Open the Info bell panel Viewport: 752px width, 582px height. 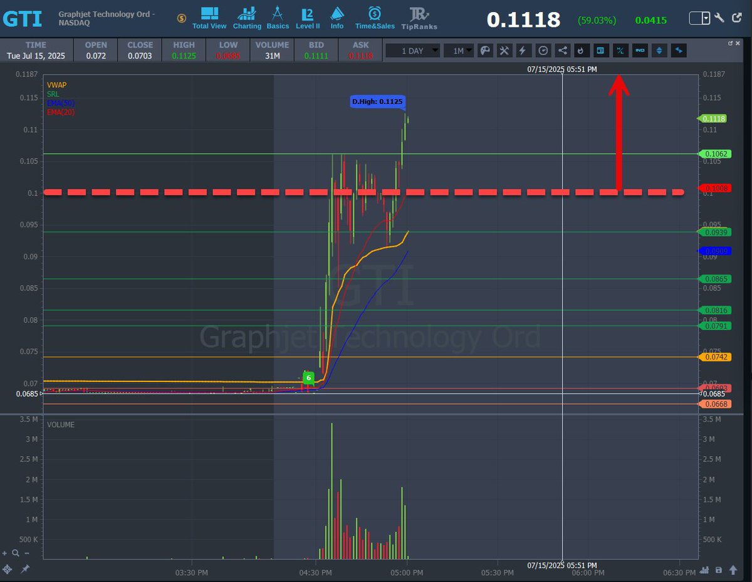[x=337, y=18]
